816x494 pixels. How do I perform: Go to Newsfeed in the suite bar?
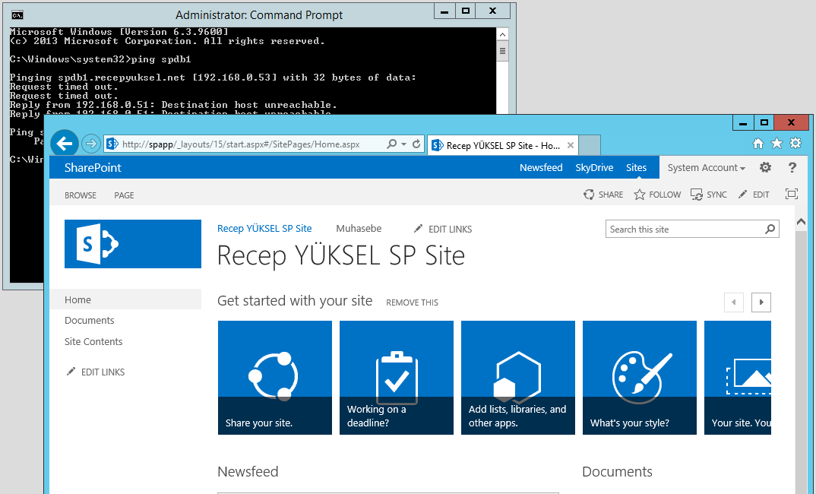(541, 168)
